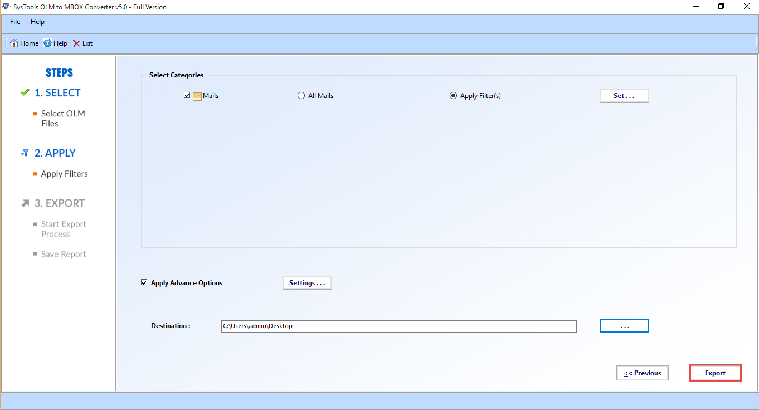
Task: Select the All Mails radio button
Action: (301, 96)
